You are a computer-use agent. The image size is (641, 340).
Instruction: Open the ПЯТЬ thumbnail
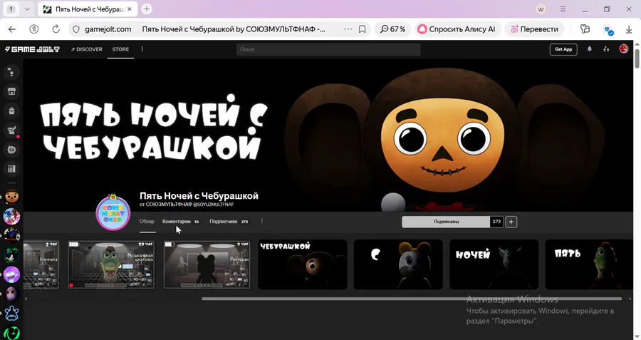point(589,264)
